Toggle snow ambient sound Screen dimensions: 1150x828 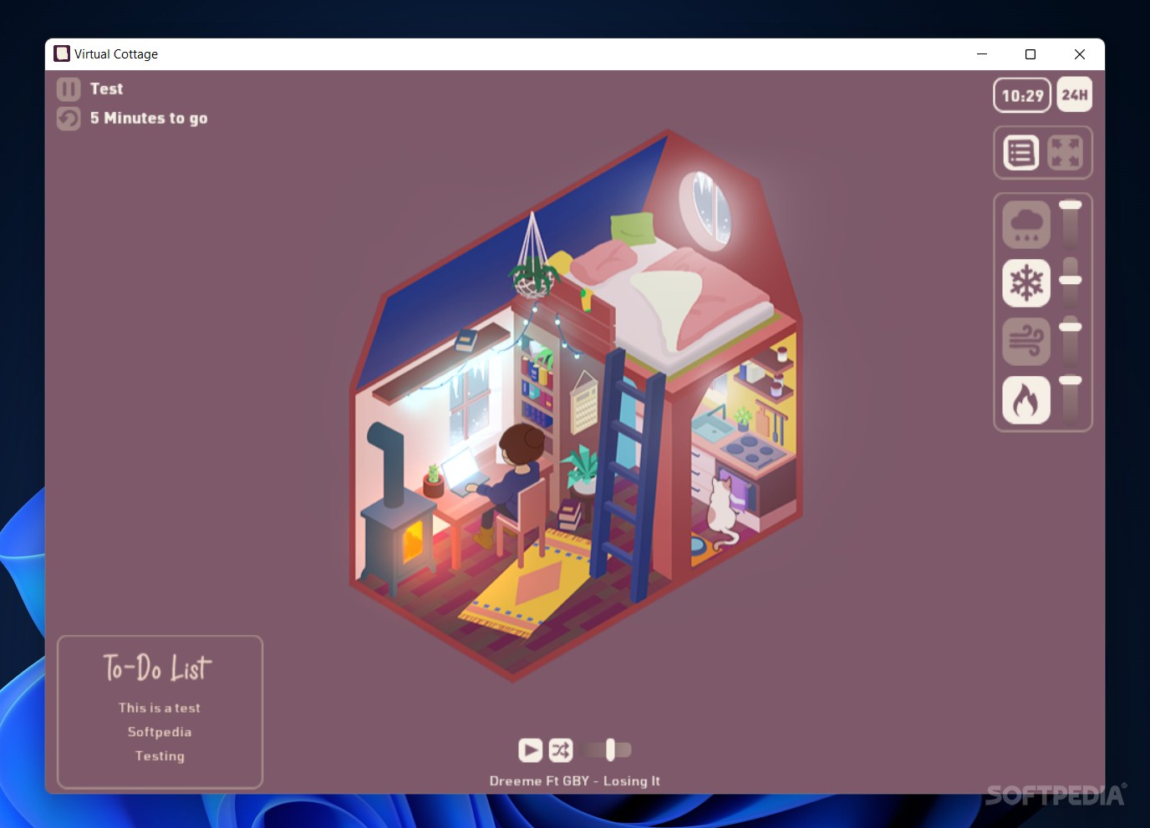point(1026,282)
